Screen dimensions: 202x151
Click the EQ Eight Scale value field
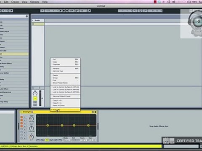84,140
